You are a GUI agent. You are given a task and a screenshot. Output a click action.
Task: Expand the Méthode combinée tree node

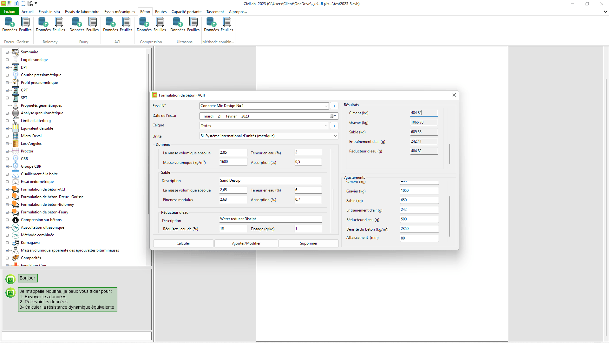7,235
